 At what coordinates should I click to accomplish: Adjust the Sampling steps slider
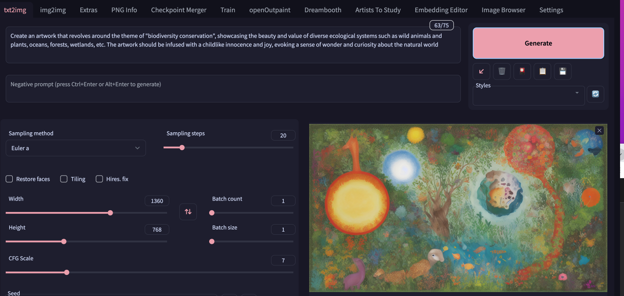click(x=228, y=148)
